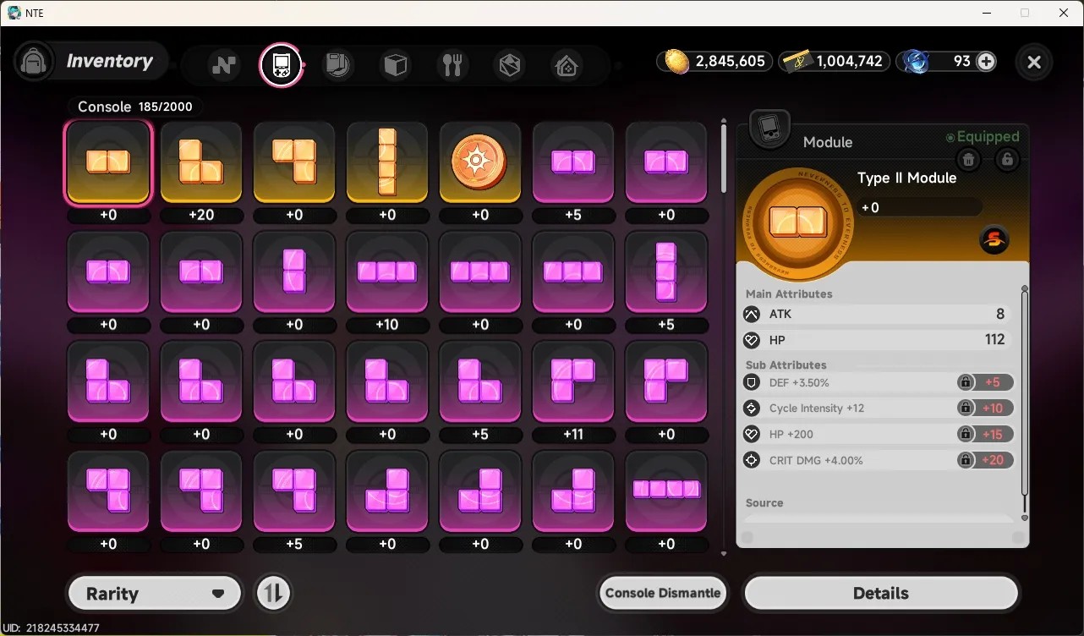Viewport: 1084px width, 636px height.
Task: Open the console module inventory tab
Action: click(x=281, y=64)
